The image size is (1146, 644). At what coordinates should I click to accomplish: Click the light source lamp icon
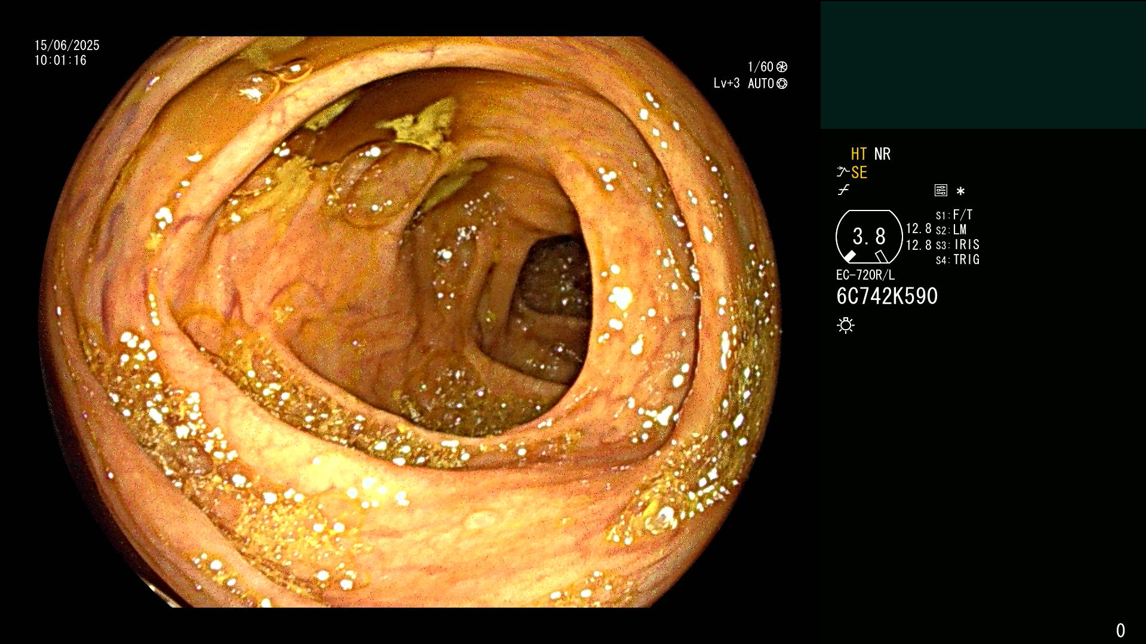846,326
